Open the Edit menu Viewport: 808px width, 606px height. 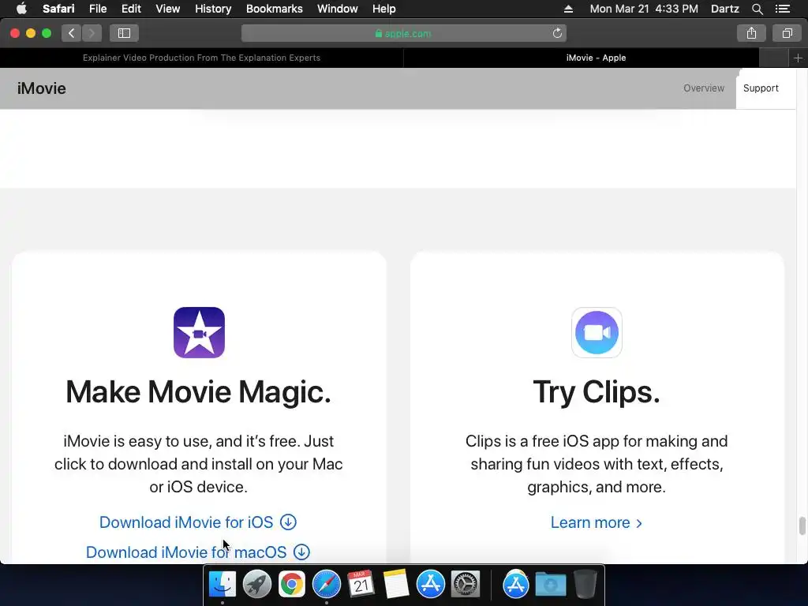pos(131,9)
